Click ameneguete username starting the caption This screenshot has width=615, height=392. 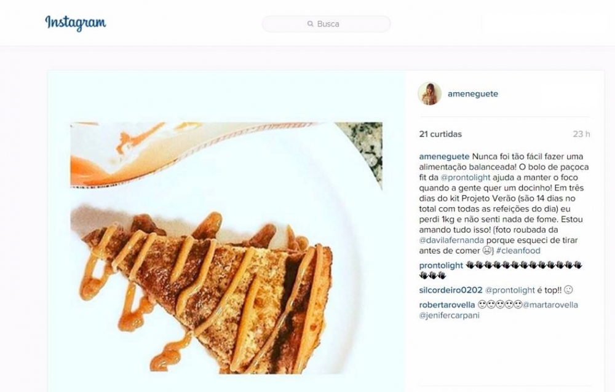tap(444, 156)
